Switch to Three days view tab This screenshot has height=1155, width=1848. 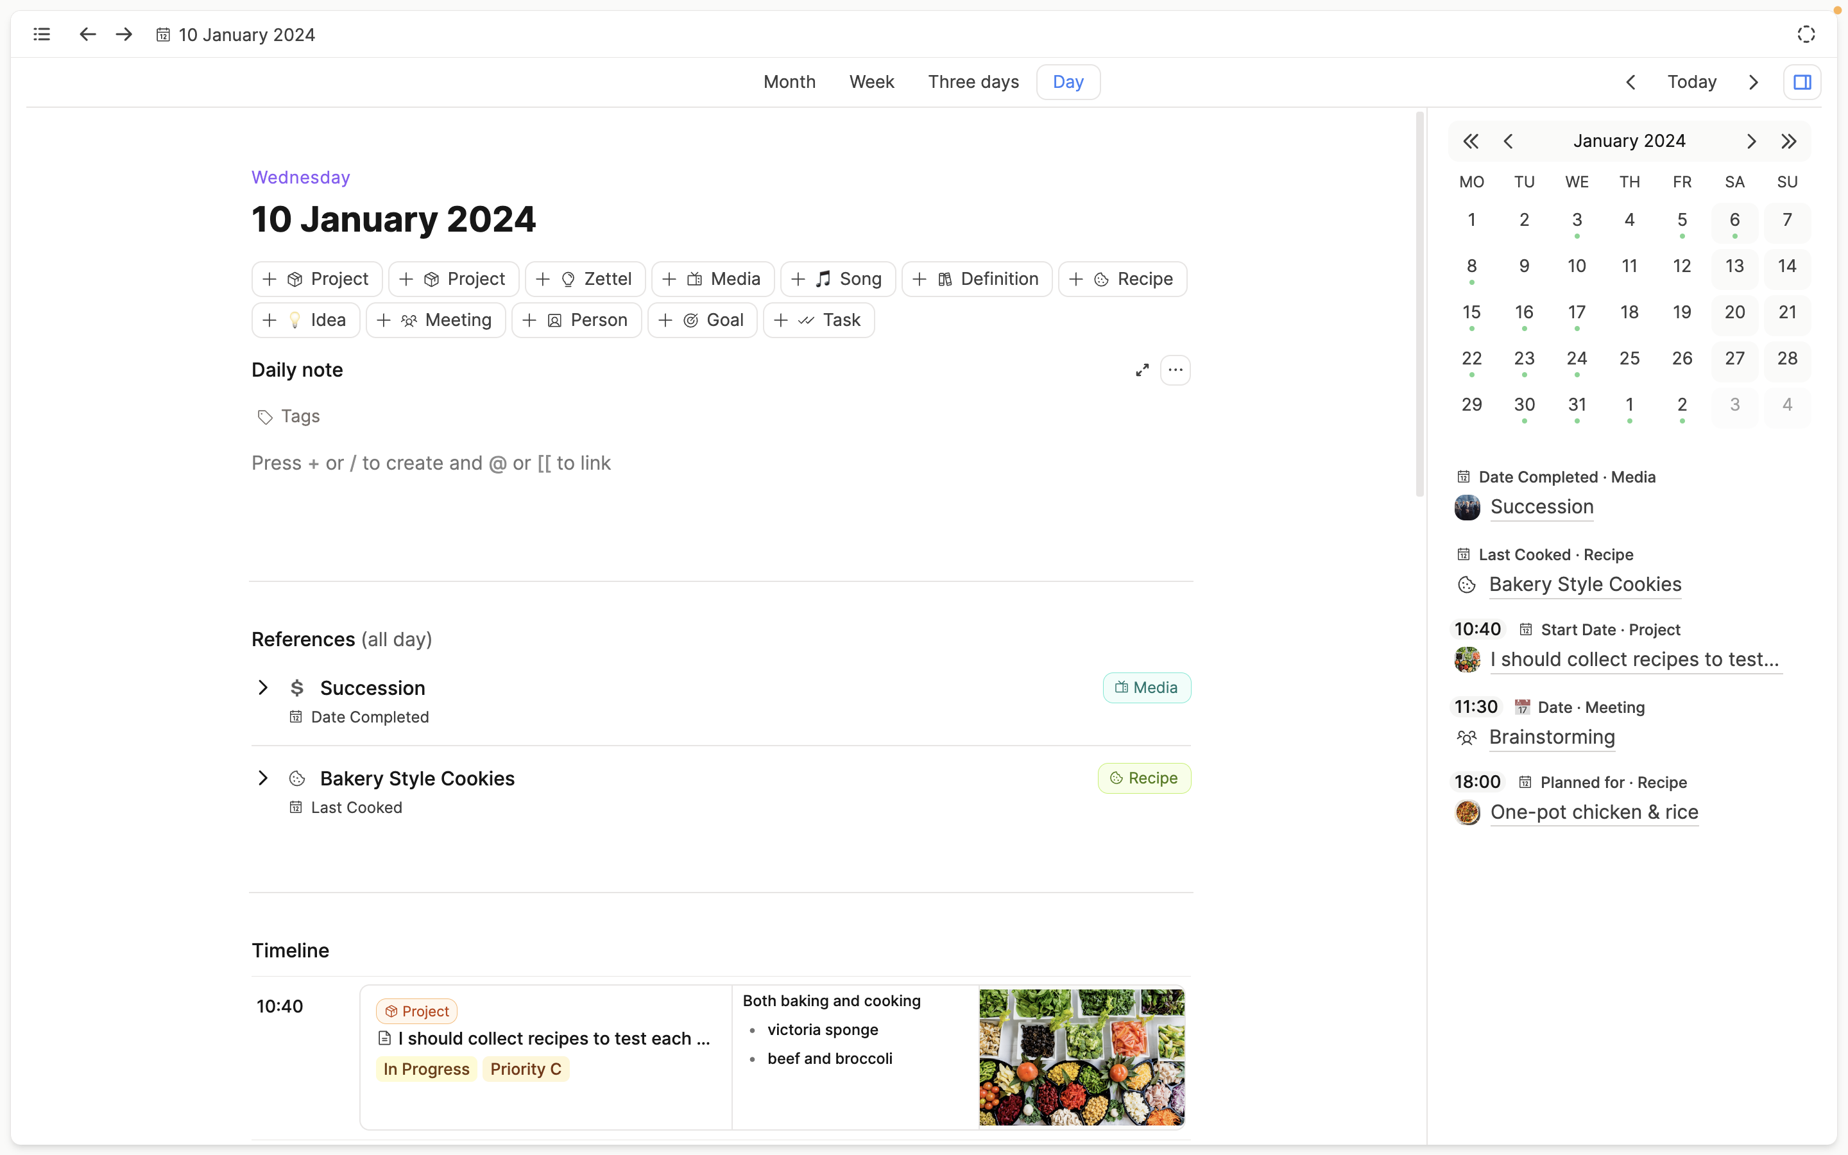[x=973, y=81]
